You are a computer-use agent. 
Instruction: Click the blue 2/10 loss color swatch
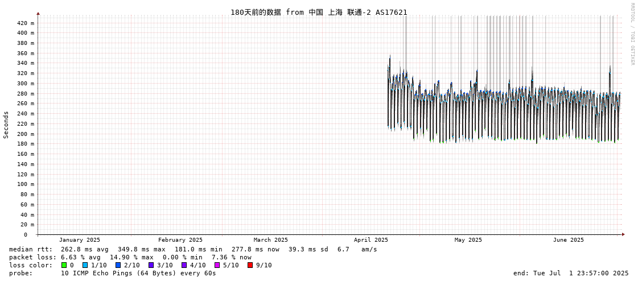coord(118,265)
